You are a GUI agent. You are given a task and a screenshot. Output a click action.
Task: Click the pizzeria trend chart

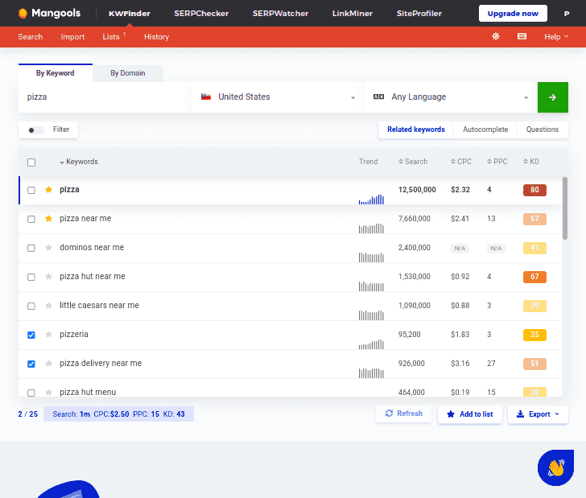[x=371, y=344]
